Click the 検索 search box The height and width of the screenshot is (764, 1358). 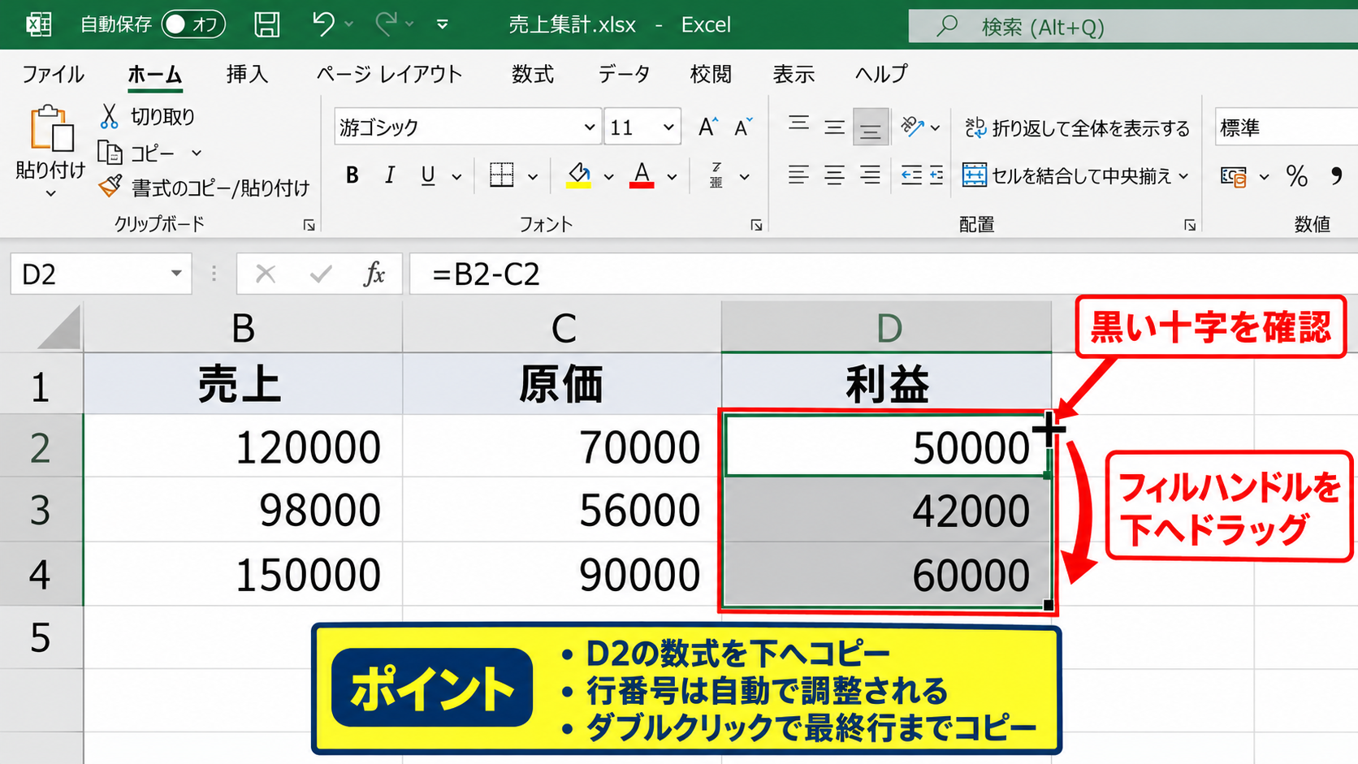tap(1133, 27)
